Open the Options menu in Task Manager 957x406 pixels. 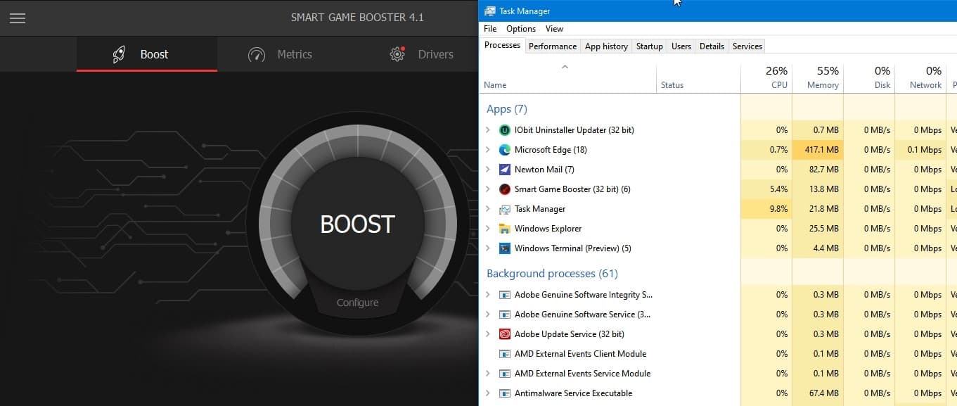521,29
